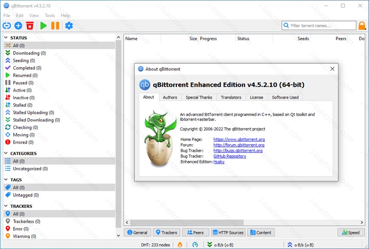
Task: Click the Add Torrent File plus icon
Action: click(18, 26)
